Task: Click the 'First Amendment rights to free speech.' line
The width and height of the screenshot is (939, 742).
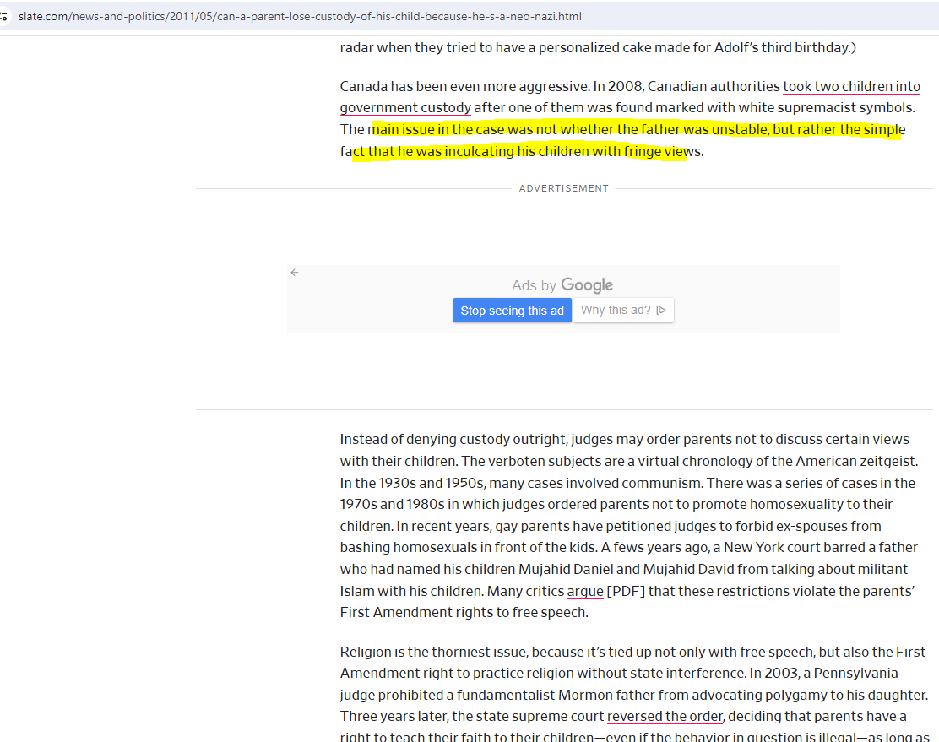Action: pyautogui.click(x=464, y=613)
